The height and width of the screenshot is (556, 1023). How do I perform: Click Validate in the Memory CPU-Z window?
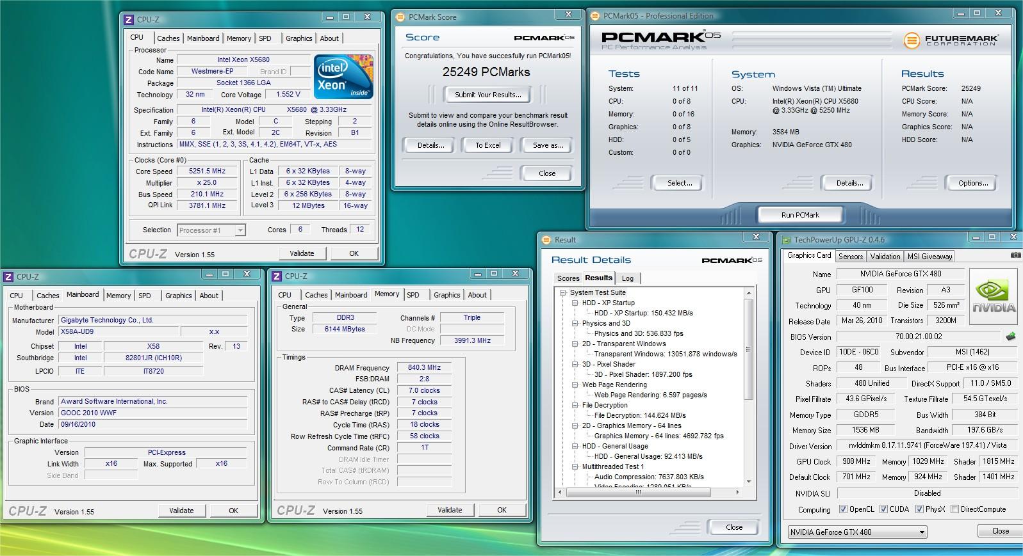click(450, 510)
